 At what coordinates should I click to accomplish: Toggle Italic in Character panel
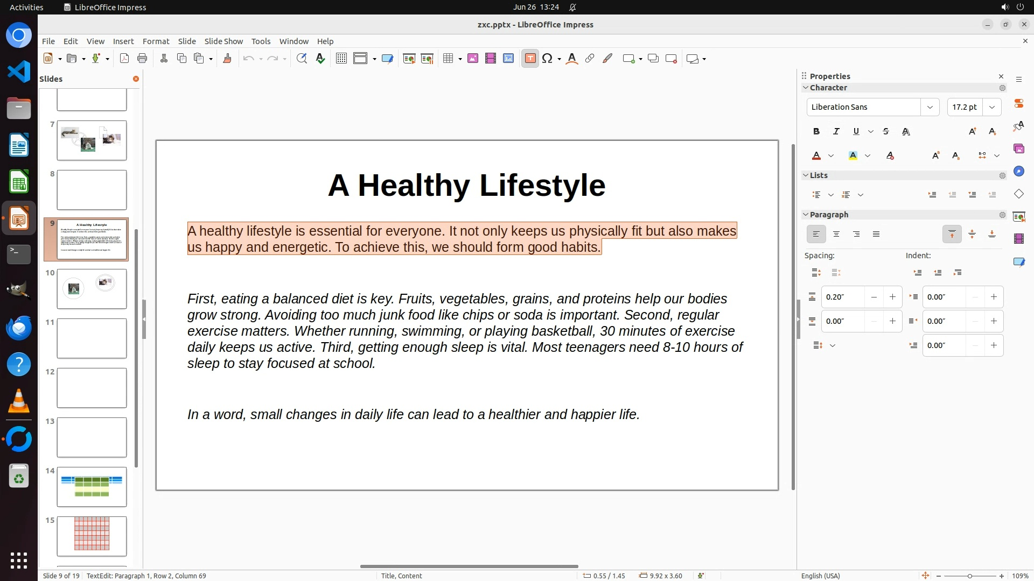pyautogui.click(x=836, y=131)
